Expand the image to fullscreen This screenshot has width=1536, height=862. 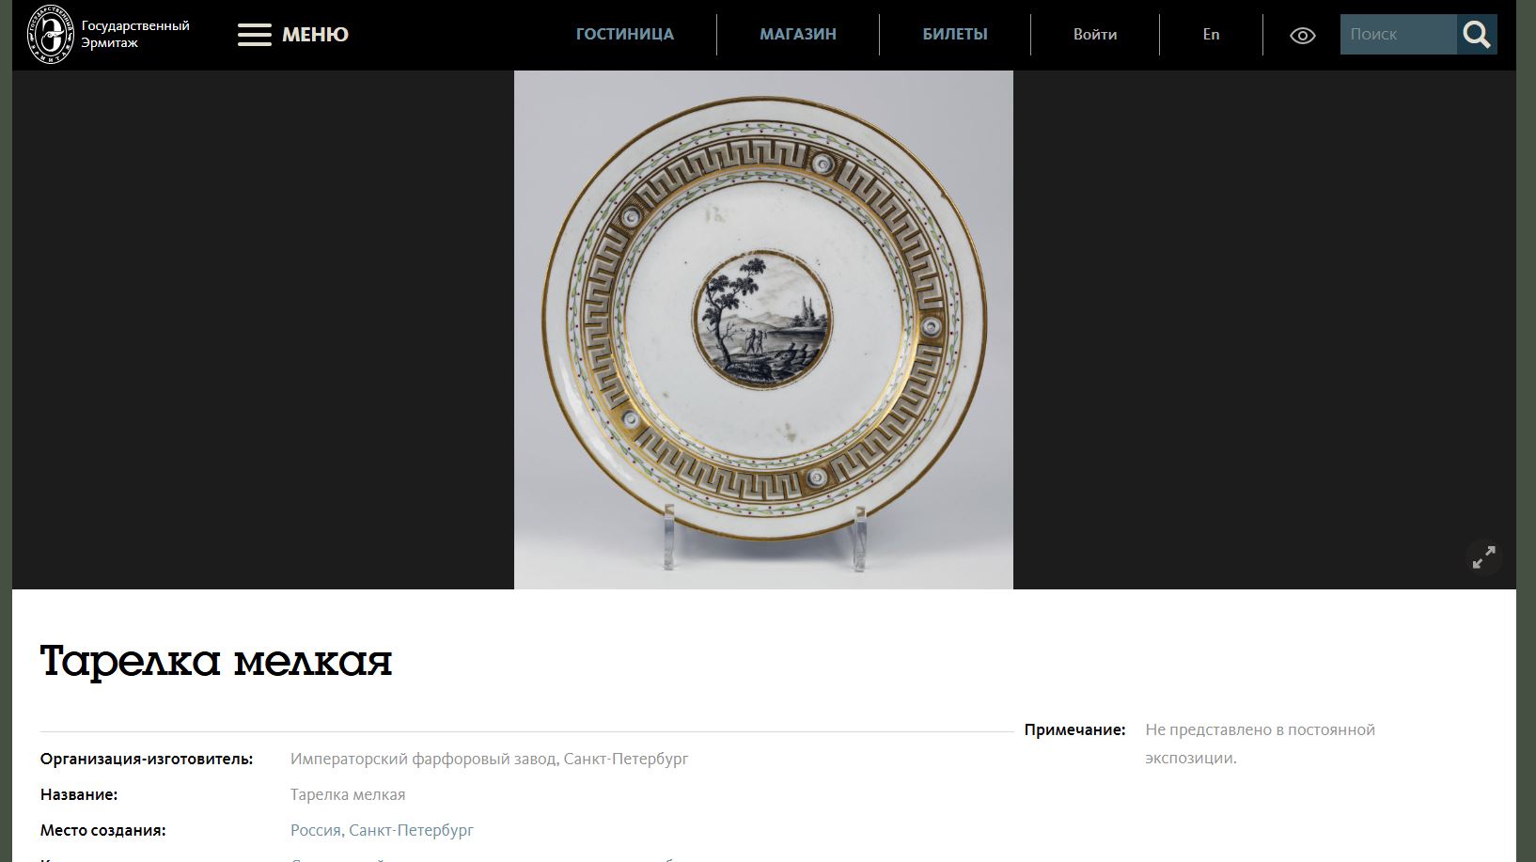[x=1483, y=557]
